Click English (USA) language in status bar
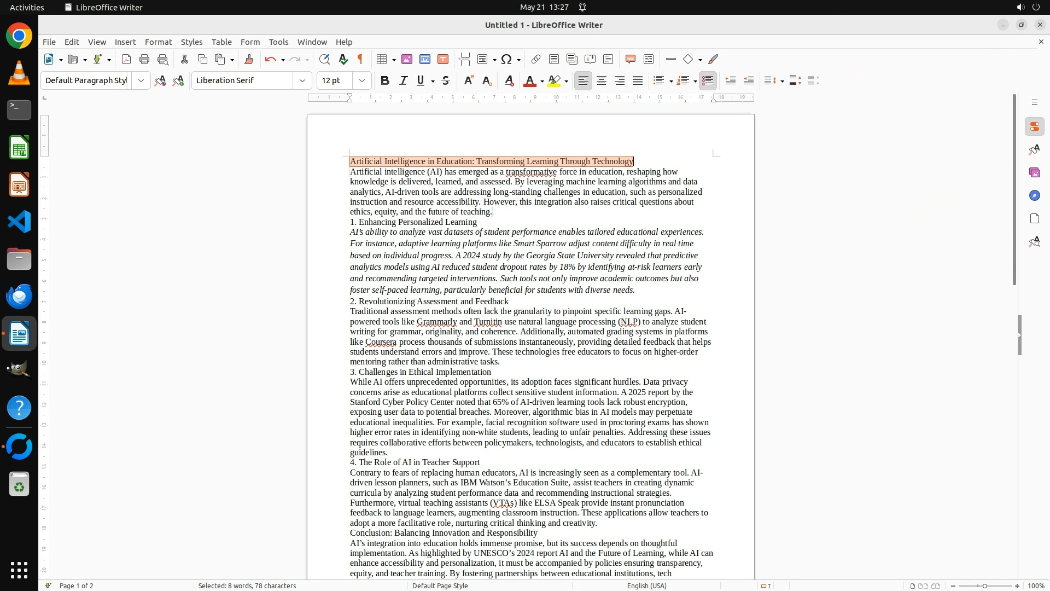Screen dimensions: 1050x591 (646, 586)
